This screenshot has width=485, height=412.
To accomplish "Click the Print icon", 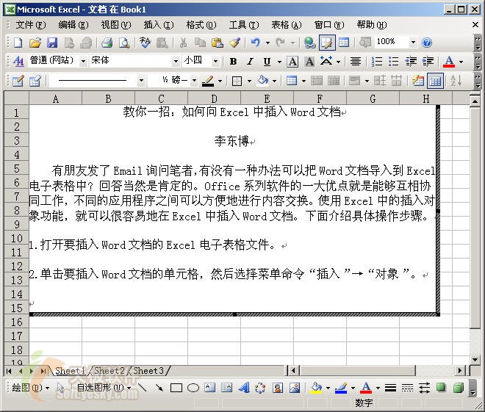I will click(107, 43).
